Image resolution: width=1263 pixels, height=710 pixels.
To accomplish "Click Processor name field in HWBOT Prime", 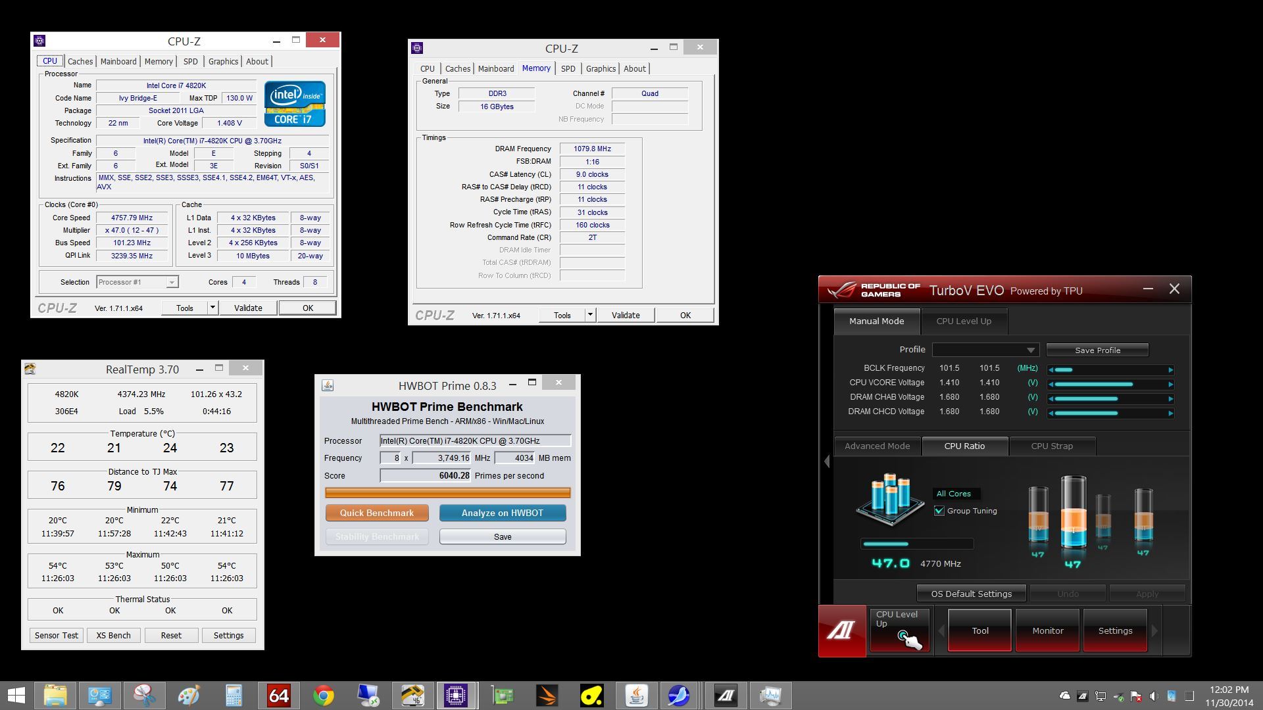I will (475, 440).
